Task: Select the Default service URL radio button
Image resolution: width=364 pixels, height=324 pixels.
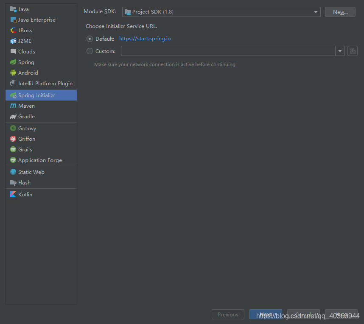Action: 90,39
